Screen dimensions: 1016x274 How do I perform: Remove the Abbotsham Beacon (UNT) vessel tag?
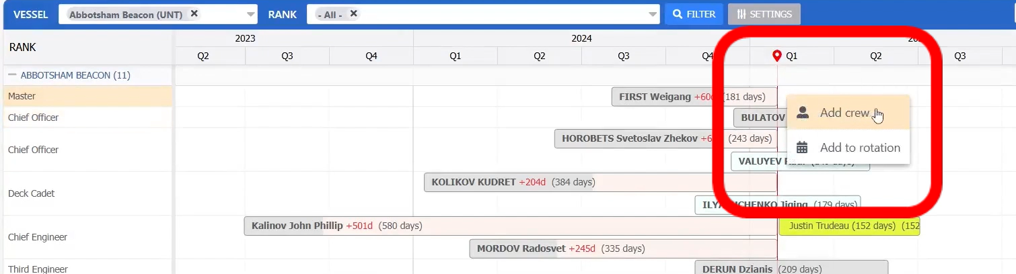click(194, 13)
